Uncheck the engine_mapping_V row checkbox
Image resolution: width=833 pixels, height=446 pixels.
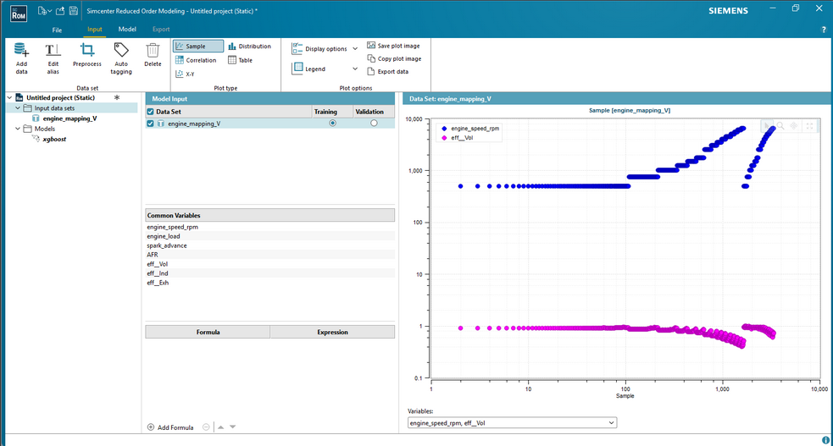click(x=150, y=124)
